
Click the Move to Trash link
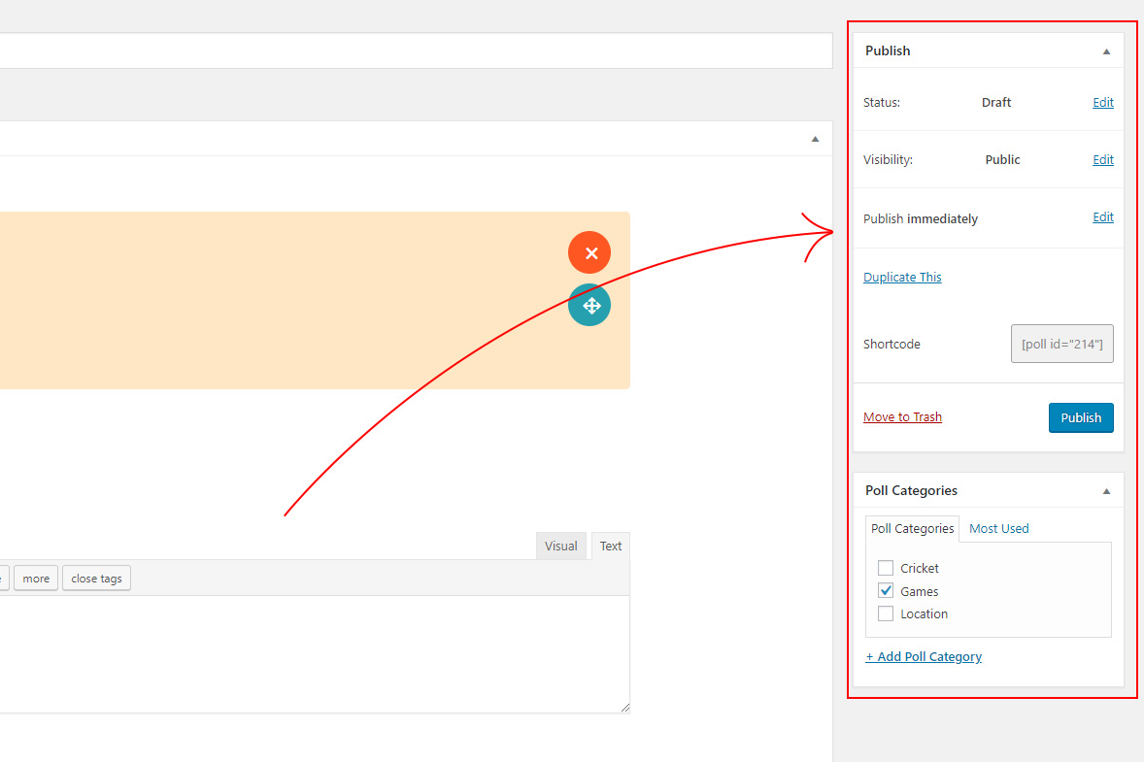(902, 416)
